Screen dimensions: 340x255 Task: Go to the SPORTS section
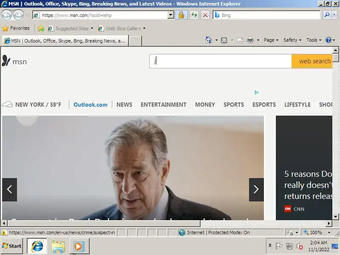234,105
